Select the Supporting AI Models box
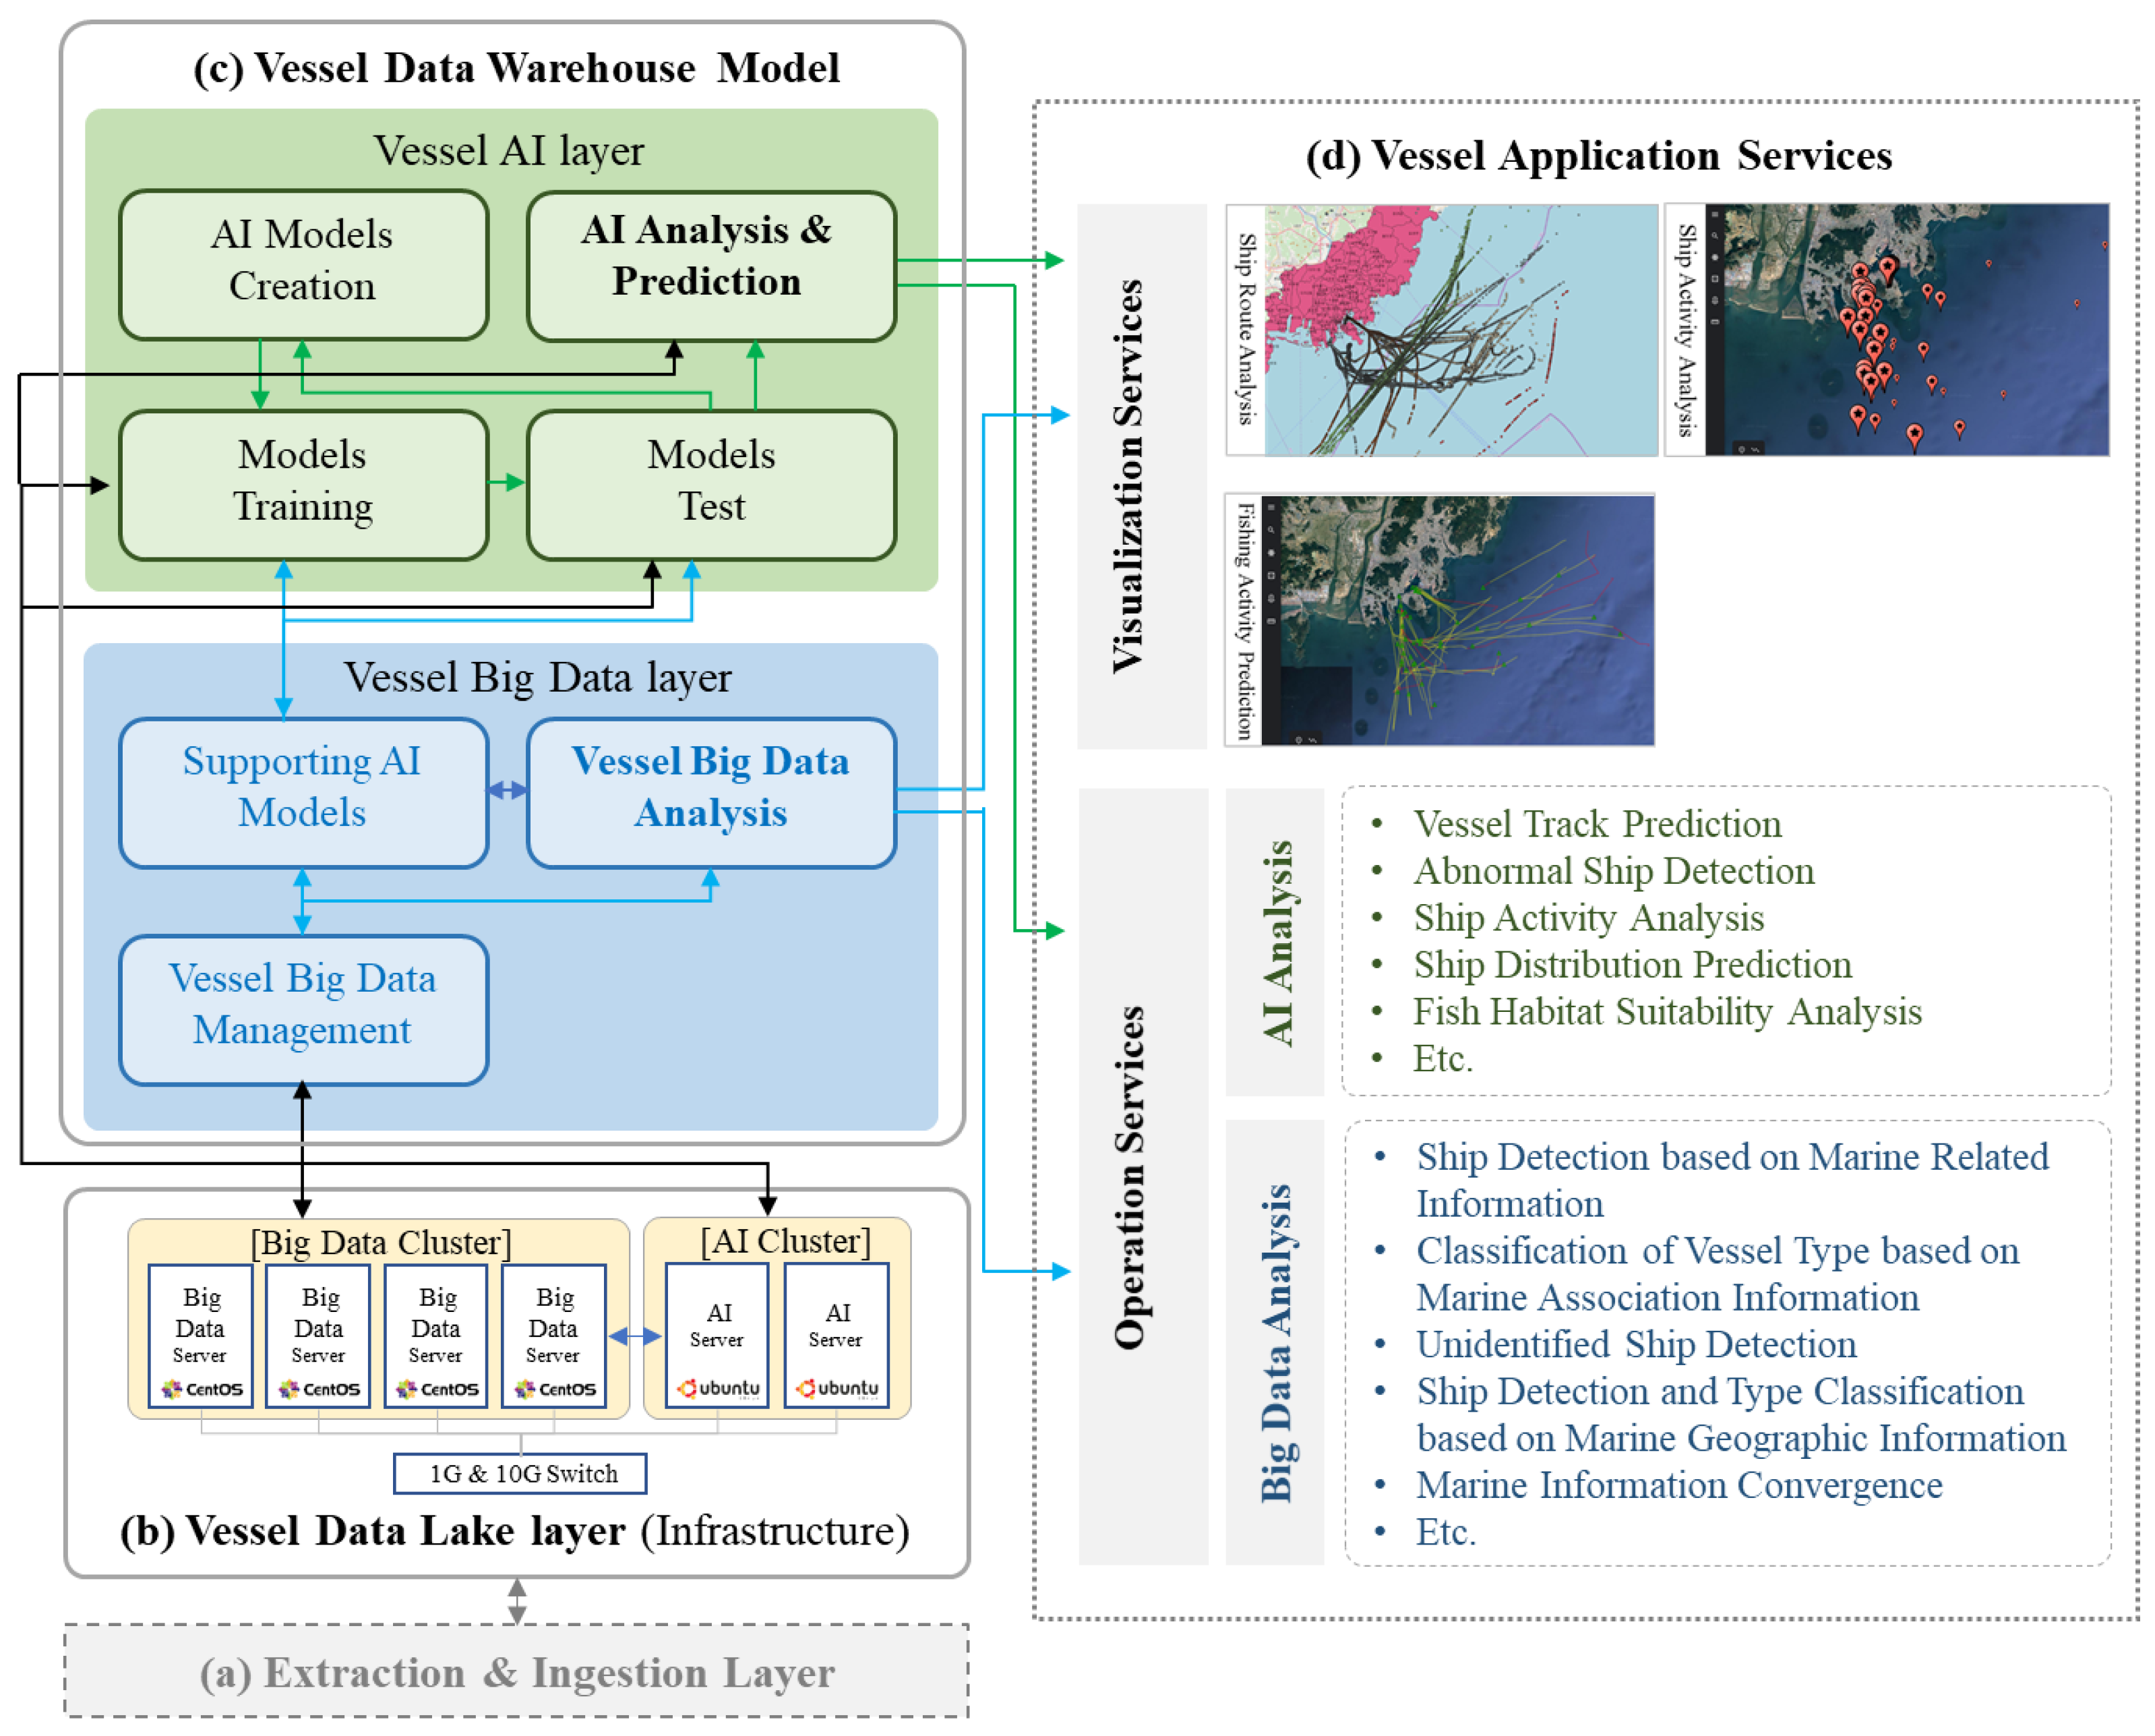The height and width of the screenshot is (1736, 2155). (x=303, y=792)
